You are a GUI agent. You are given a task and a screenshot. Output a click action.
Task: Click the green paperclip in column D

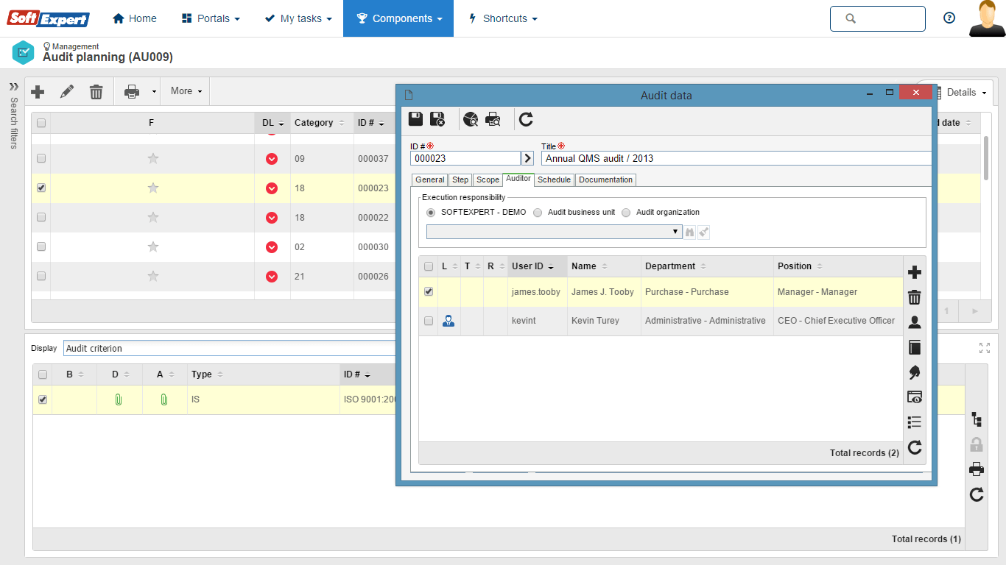118,399
